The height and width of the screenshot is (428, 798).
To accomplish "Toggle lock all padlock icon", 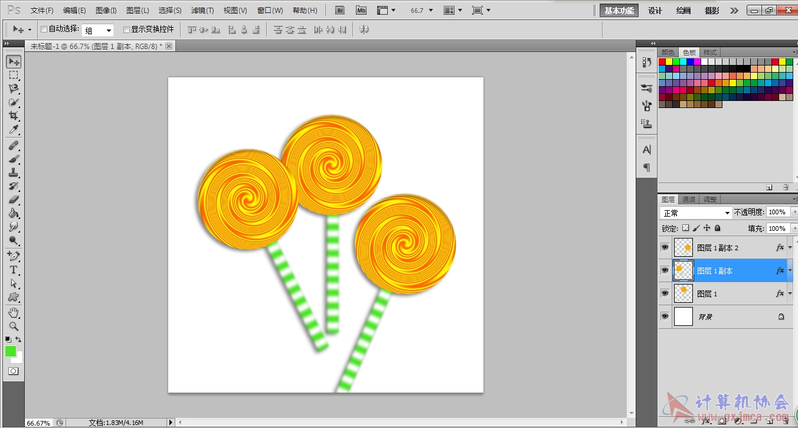I will pyautogui.click(x=717, y=228).
